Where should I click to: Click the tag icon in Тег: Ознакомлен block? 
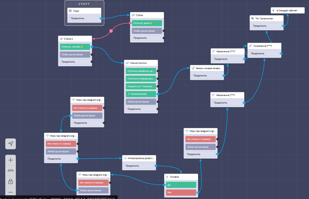pyautogui.click(x=252, y=19)
